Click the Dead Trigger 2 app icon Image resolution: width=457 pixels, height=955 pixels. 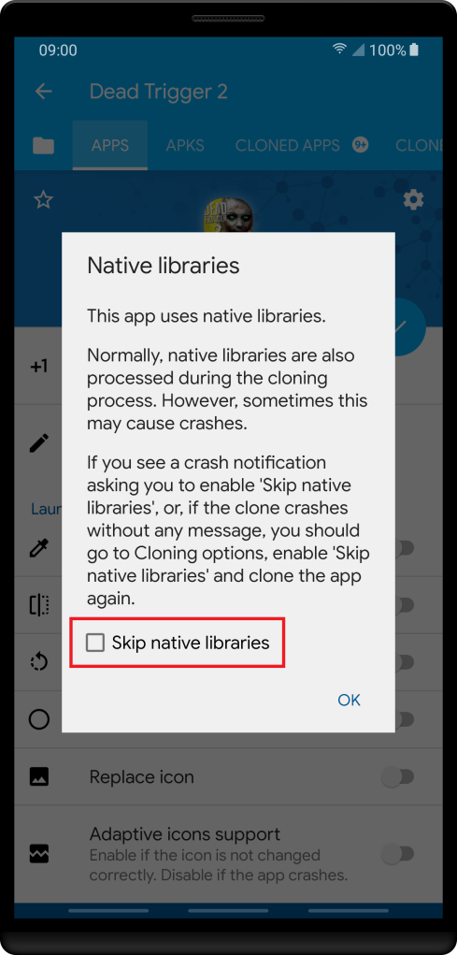228,217
